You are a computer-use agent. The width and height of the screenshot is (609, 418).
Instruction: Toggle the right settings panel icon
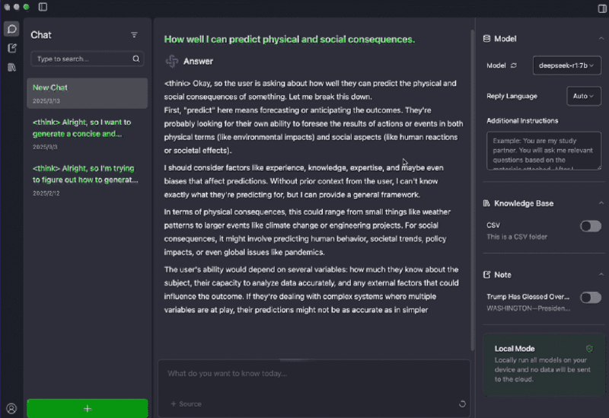(601, 8)
